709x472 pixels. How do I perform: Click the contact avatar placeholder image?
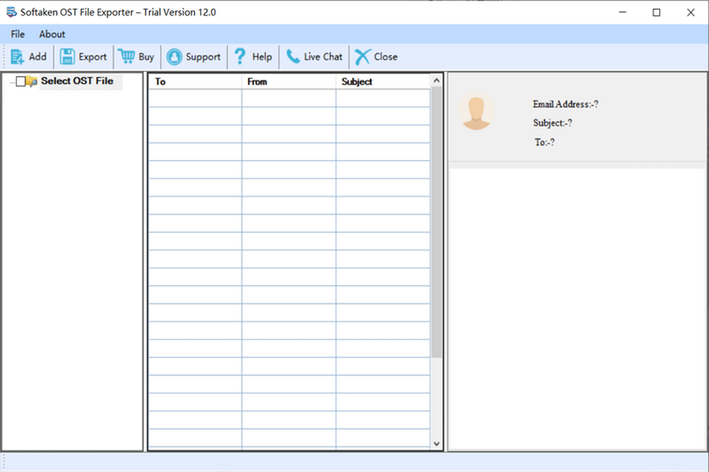point(476,111)
